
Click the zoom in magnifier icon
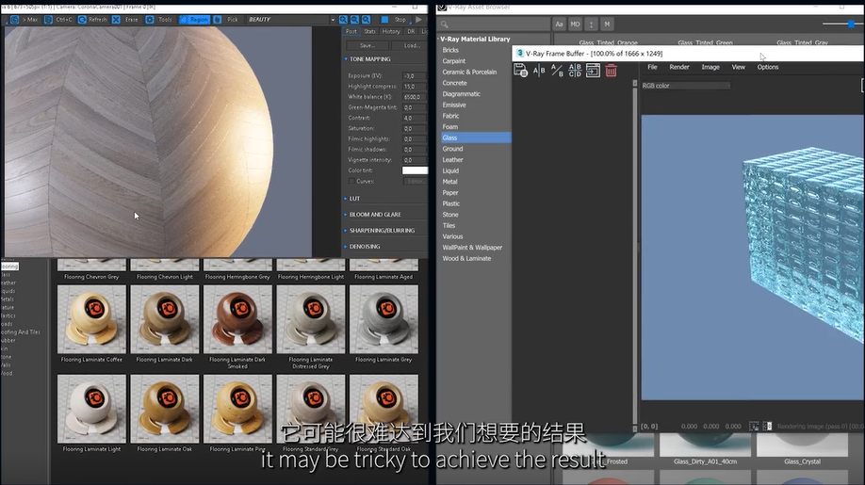343,19
